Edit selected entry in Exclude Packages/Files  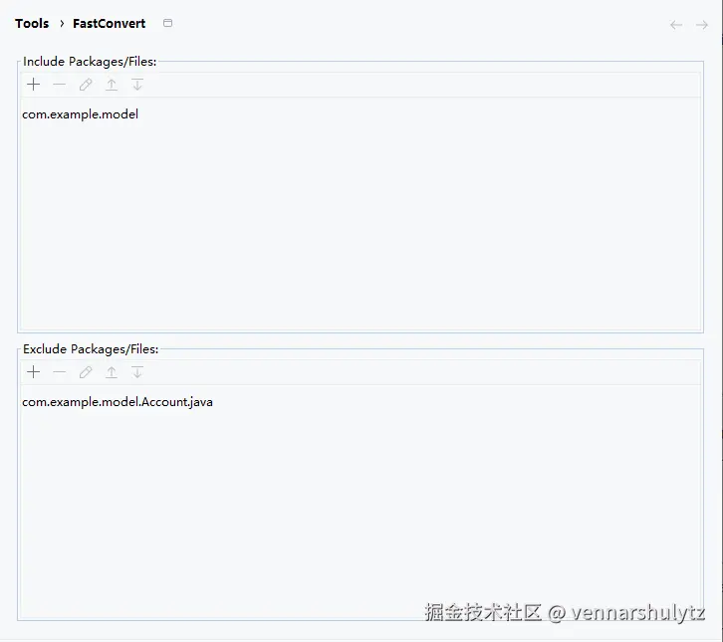coord(86,372)
